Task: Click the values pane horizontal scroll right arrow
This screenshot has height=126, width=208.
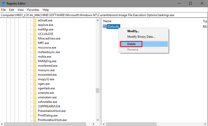Action: point(205,124)
